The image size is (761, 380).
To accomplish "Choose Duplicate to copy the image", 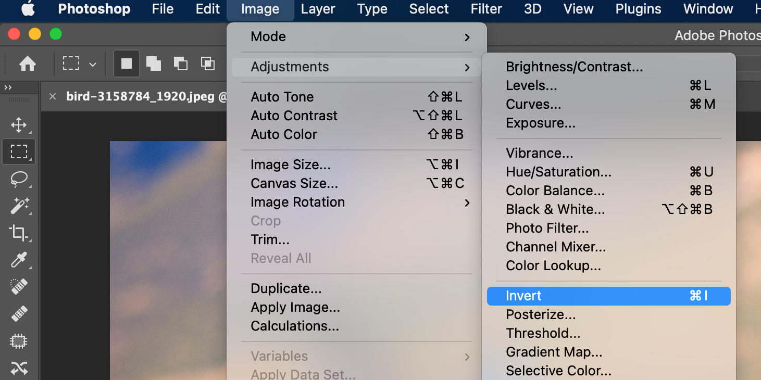I will click(286, 288).
